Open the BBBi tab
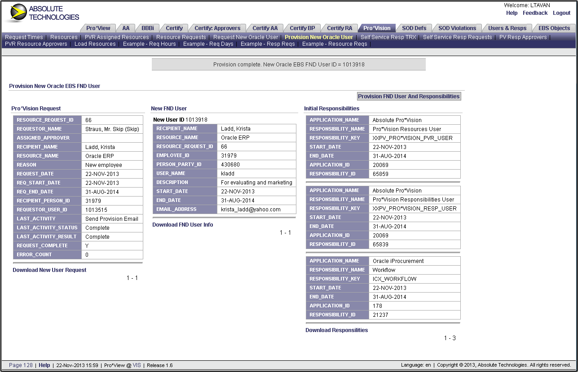Screen dimensions: 578x372 148,28
